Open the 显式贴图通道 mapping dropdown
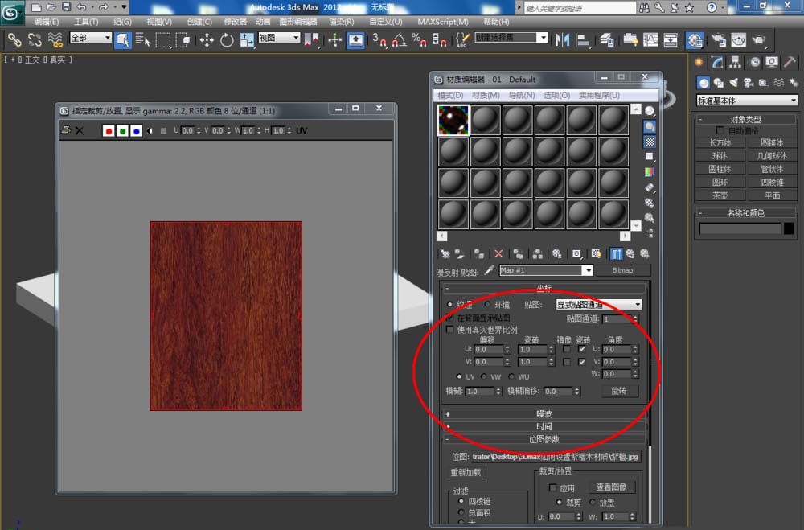 tap(598, 304)
